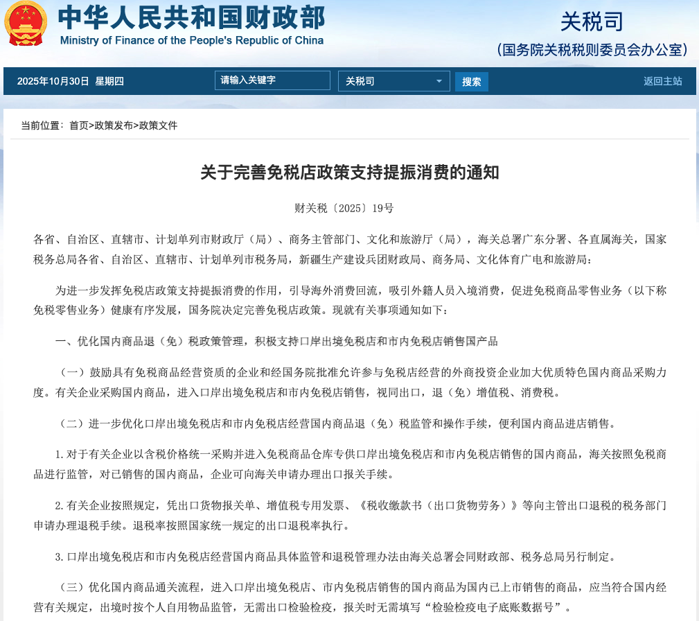This screenshot has width=699, height=621.
Task: Click the section heading starting 一、优化国内商品退
Action: [276, 341]
